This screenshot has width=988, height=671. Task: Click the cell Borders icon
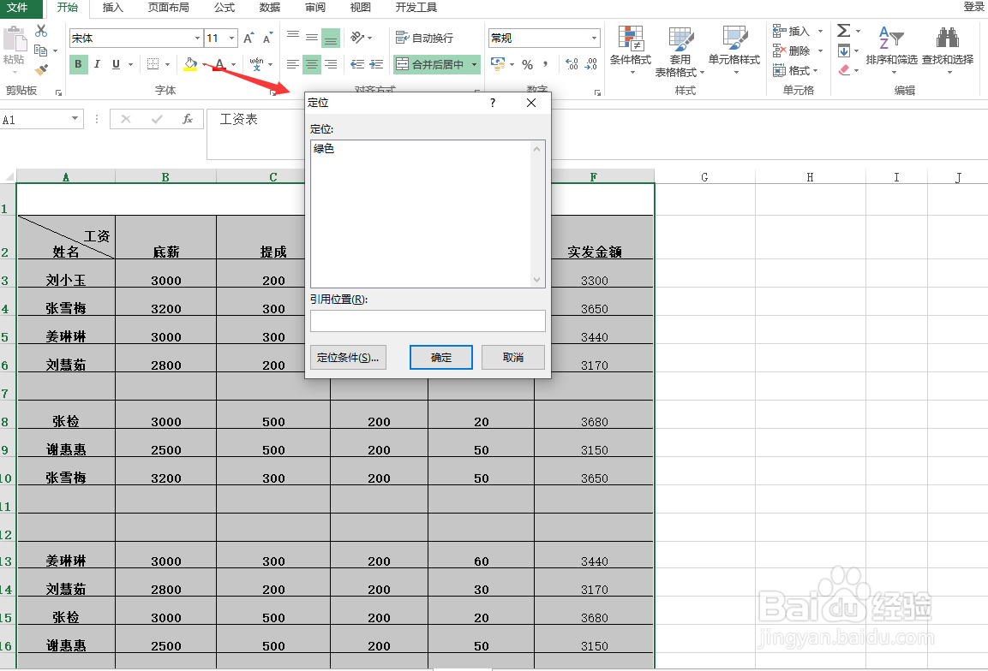153,64
